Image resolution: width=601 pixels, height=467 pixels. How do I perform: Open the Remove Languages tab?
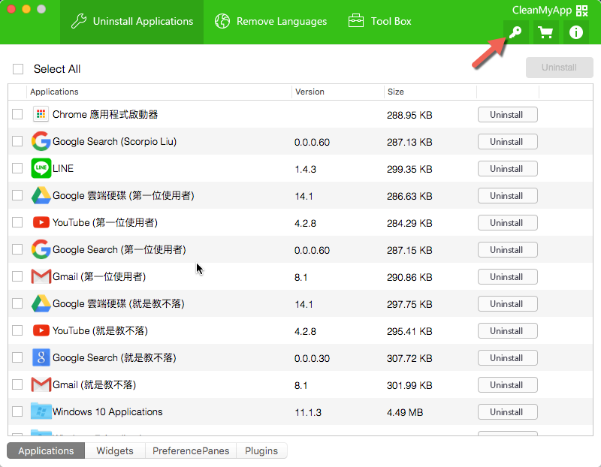point(271,22)
